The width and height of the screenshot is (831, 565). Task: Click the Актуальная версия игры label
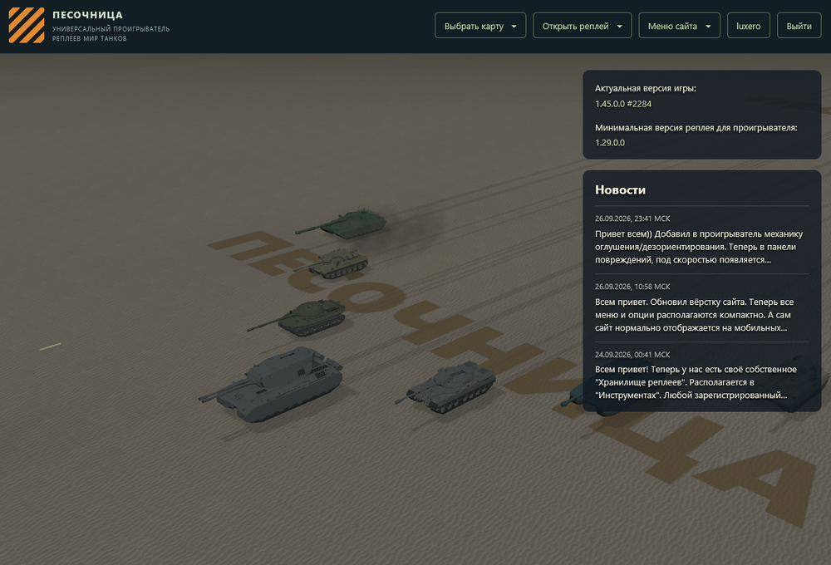(x=645, y=89)
